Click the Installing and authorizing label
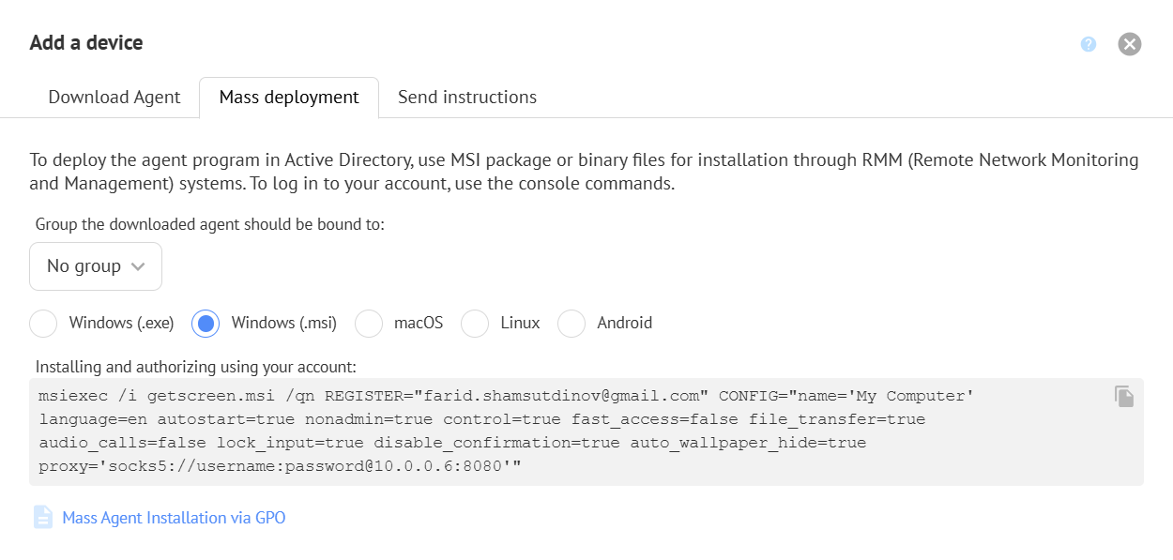The width and height of the screenshot is (1173, 560). click(x=196, y=367)
